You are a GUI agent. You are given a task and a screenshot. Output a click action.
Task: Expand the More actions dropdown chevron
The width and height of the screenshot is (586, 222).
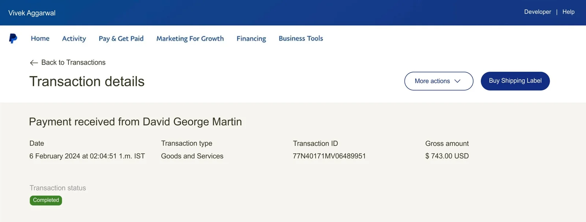pyautogui.click(x=457, y=81)
